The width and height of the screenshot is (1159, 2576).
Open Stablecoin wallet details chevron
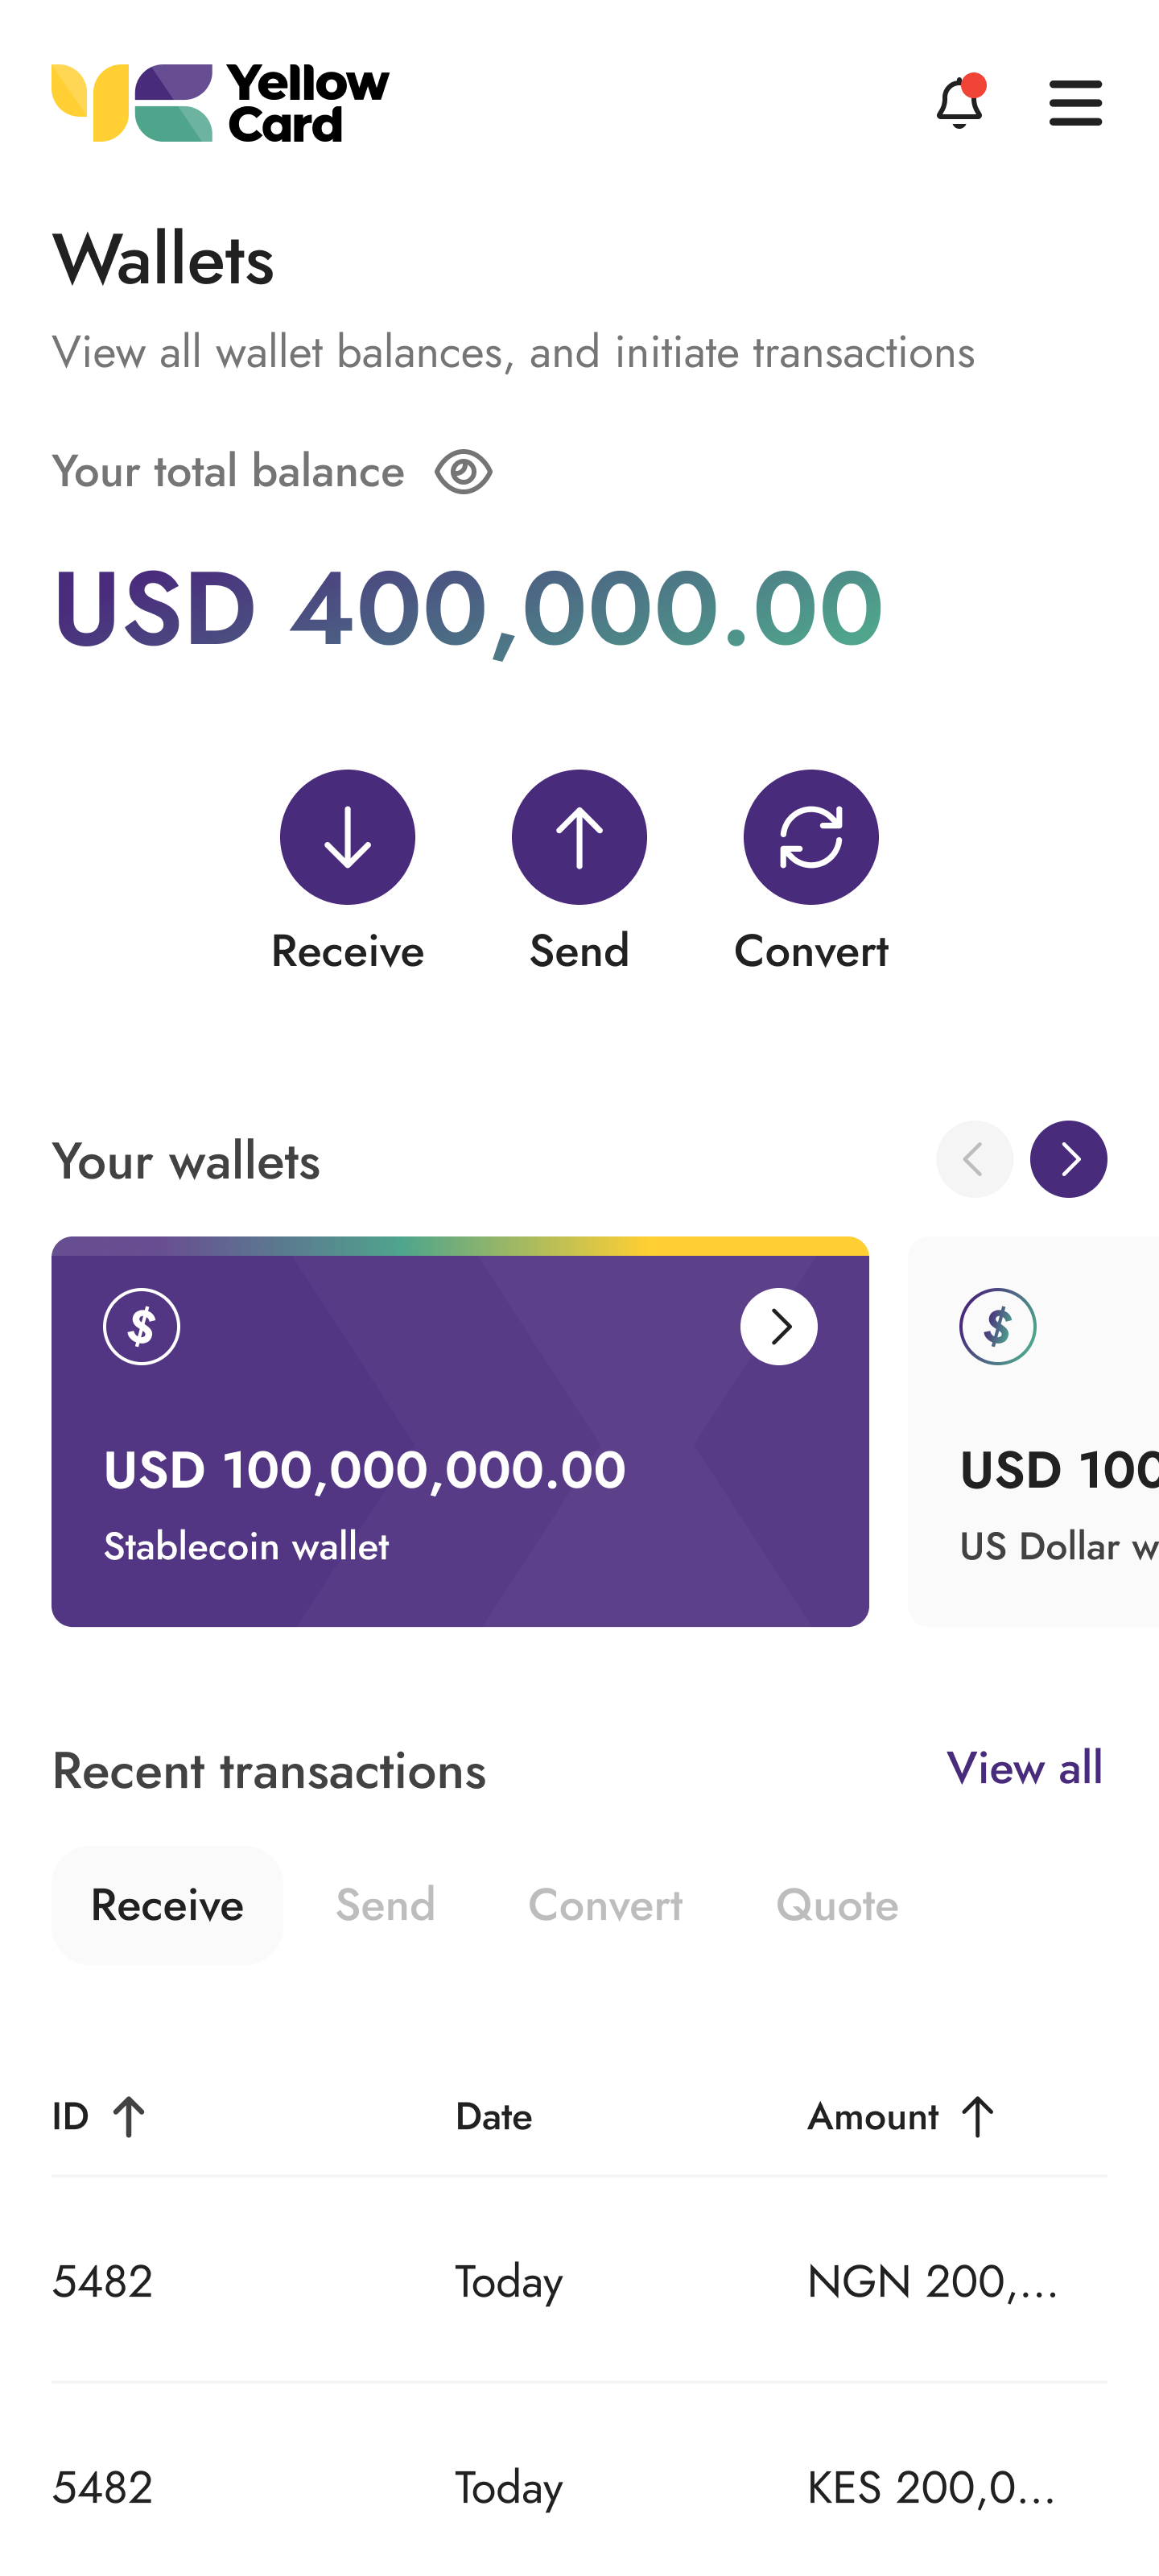pos(778,1327)
